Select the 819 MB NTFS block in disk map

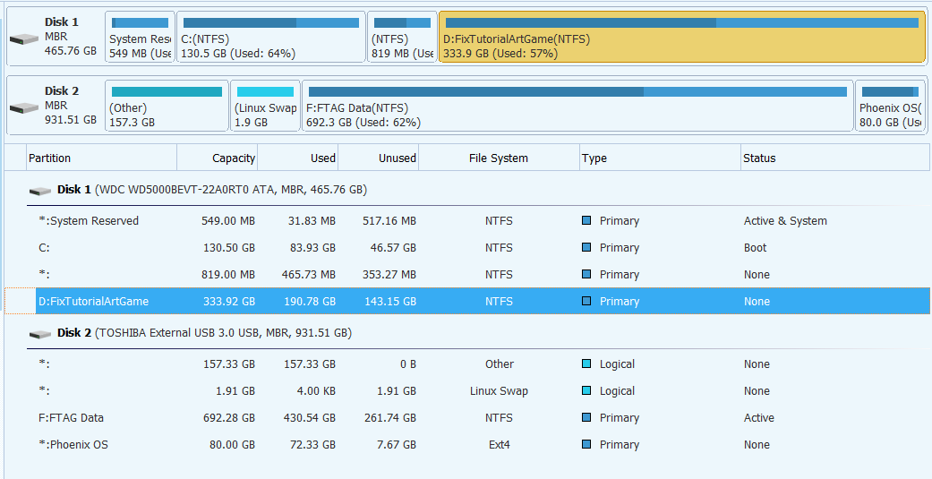point(402,37)
